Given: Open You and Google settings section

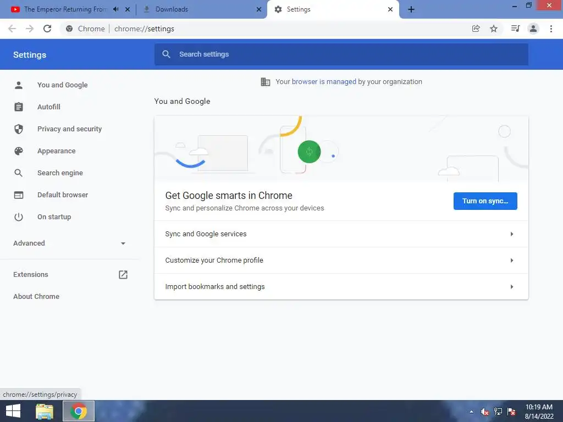Looking at the screenshot, I should [x=63, y=85].
